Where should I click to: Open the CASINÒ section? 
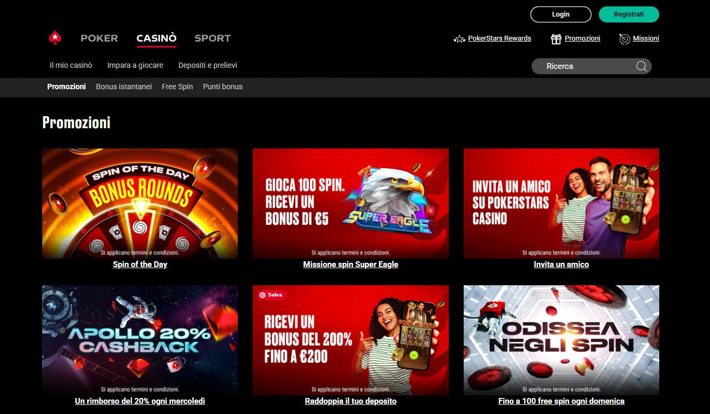157,38
